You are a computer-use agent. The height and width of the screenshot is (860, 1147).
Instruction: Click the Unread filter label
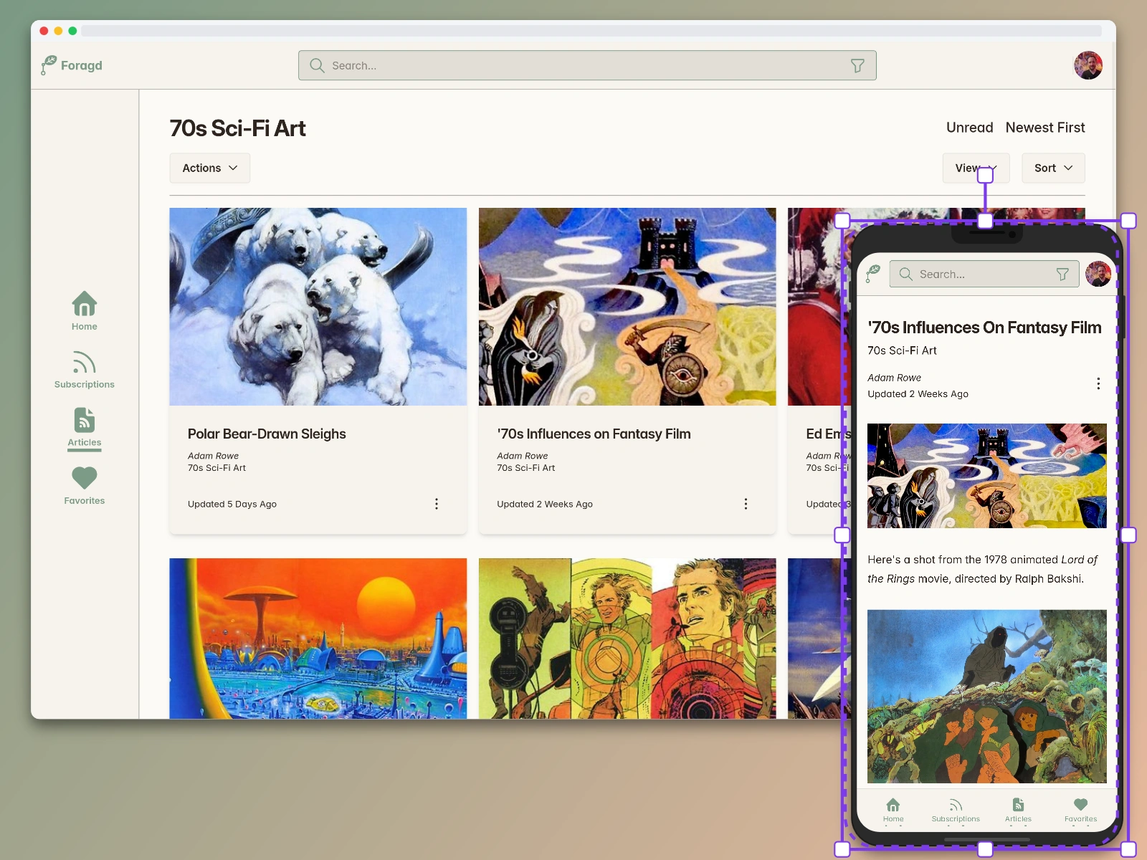[x=969, y=128]
